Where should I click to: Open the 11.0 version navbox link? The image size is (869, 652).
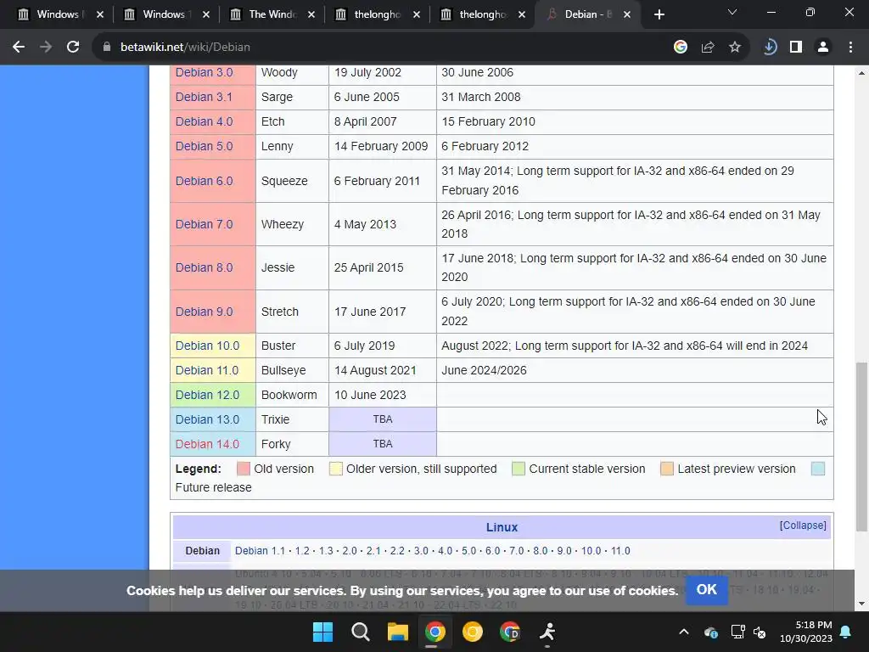(620, 550)
